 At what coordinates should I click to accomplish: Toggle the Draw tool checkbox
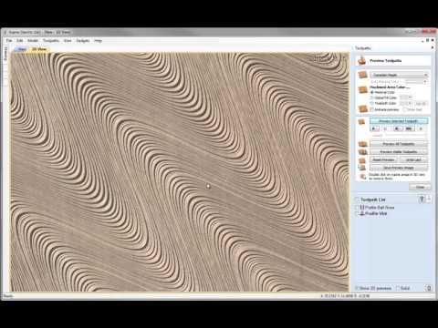point(405,109)
